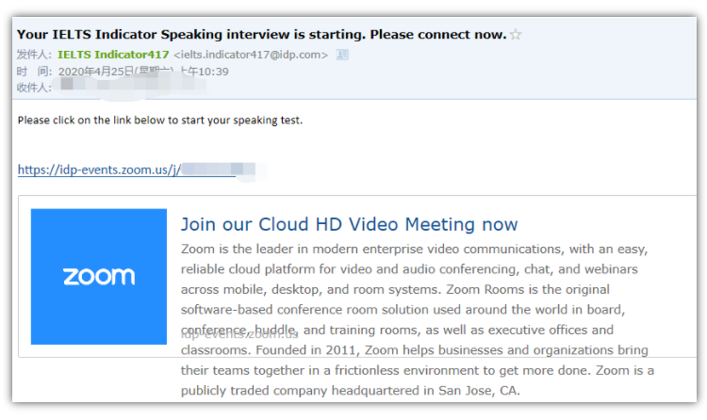Open the idp-events.zoom.us meeting link
Viewport: 707px width, 420px height.
tap(99, 170)
